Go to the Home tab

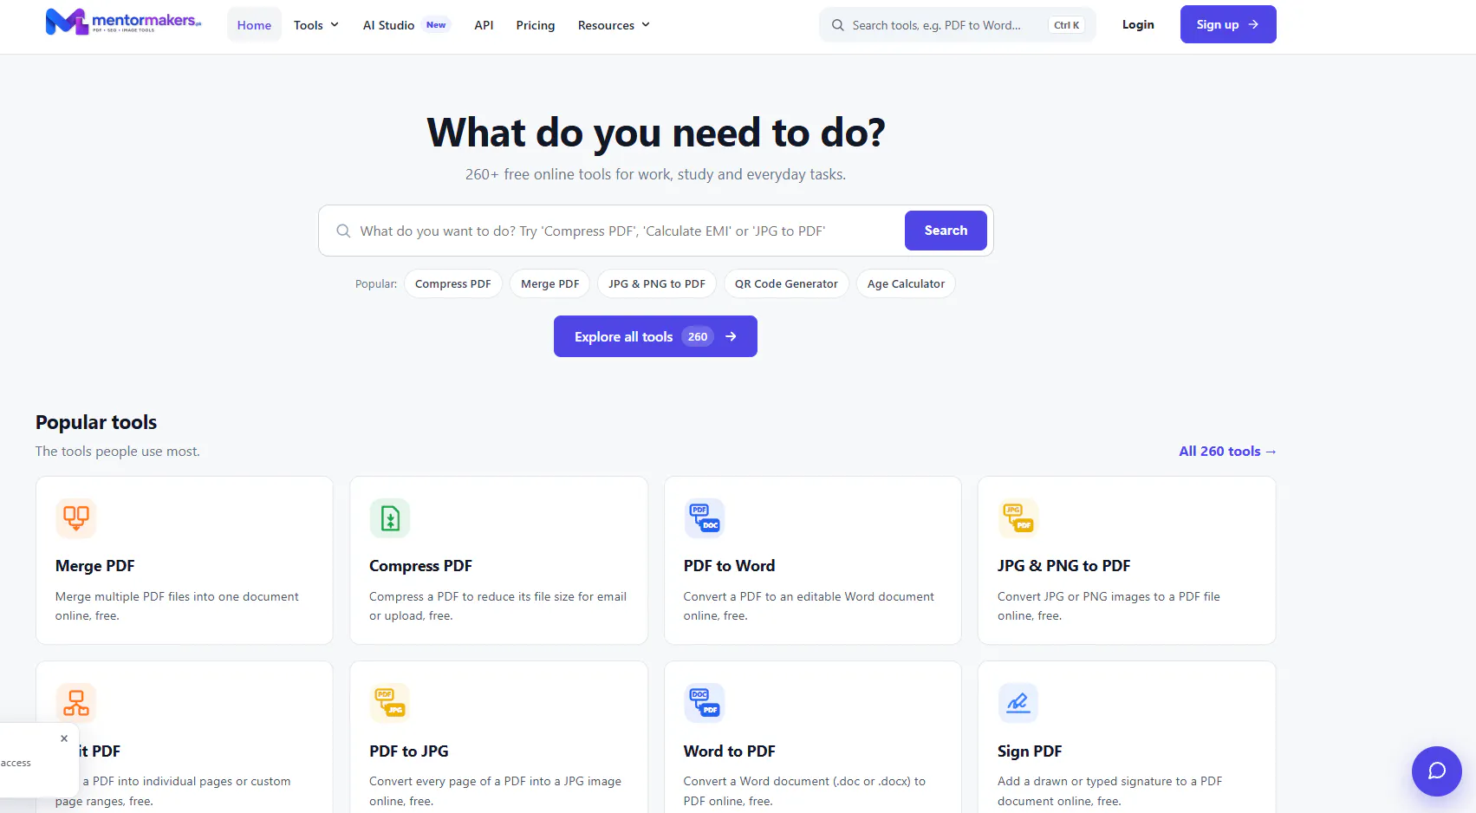[254, 25]
